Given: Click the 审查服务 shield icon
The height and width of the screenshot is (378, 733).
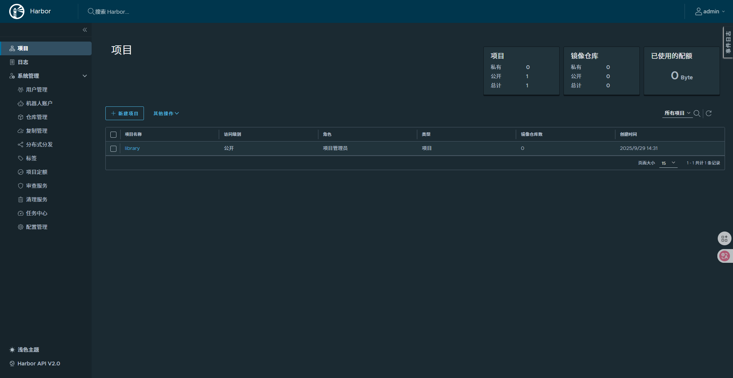Looking at the screenshot, I should pyautogui.click(x=21, y=186).
